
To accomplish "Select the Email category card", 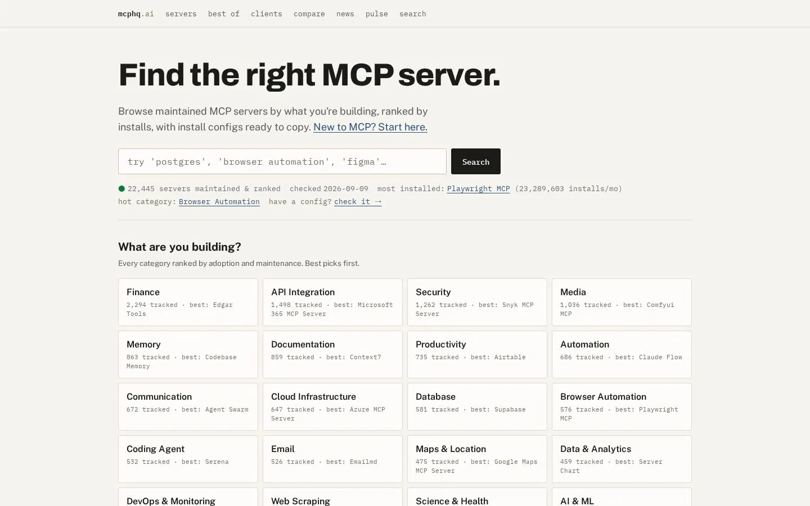I will (x=332, y=459).
